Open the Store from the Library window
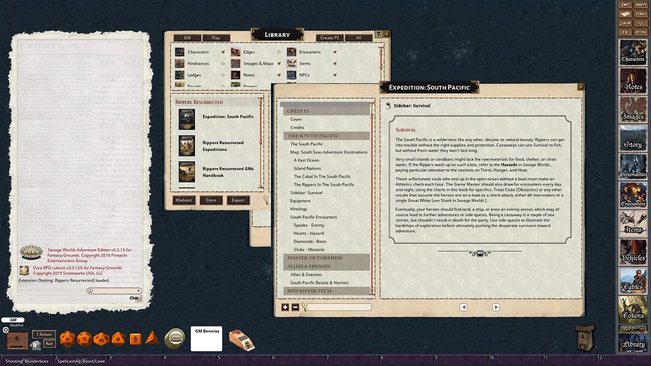Screen dimensions: 651x366 pyautogui.click(x=211, y=200)
